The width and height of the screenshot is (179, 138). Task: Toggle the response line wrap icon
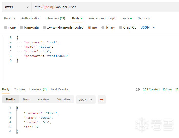[102, 100]
